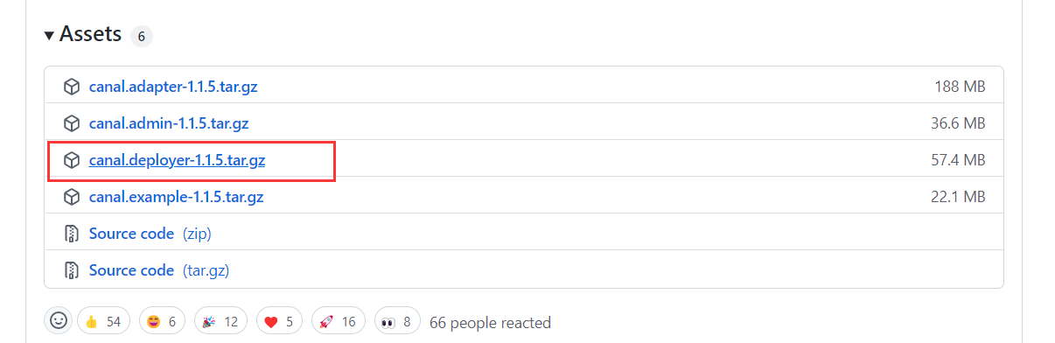Click zip file icon beside Source code (zip)
The height and width of the screenshot is (343, 1055).
click(72, 234)
